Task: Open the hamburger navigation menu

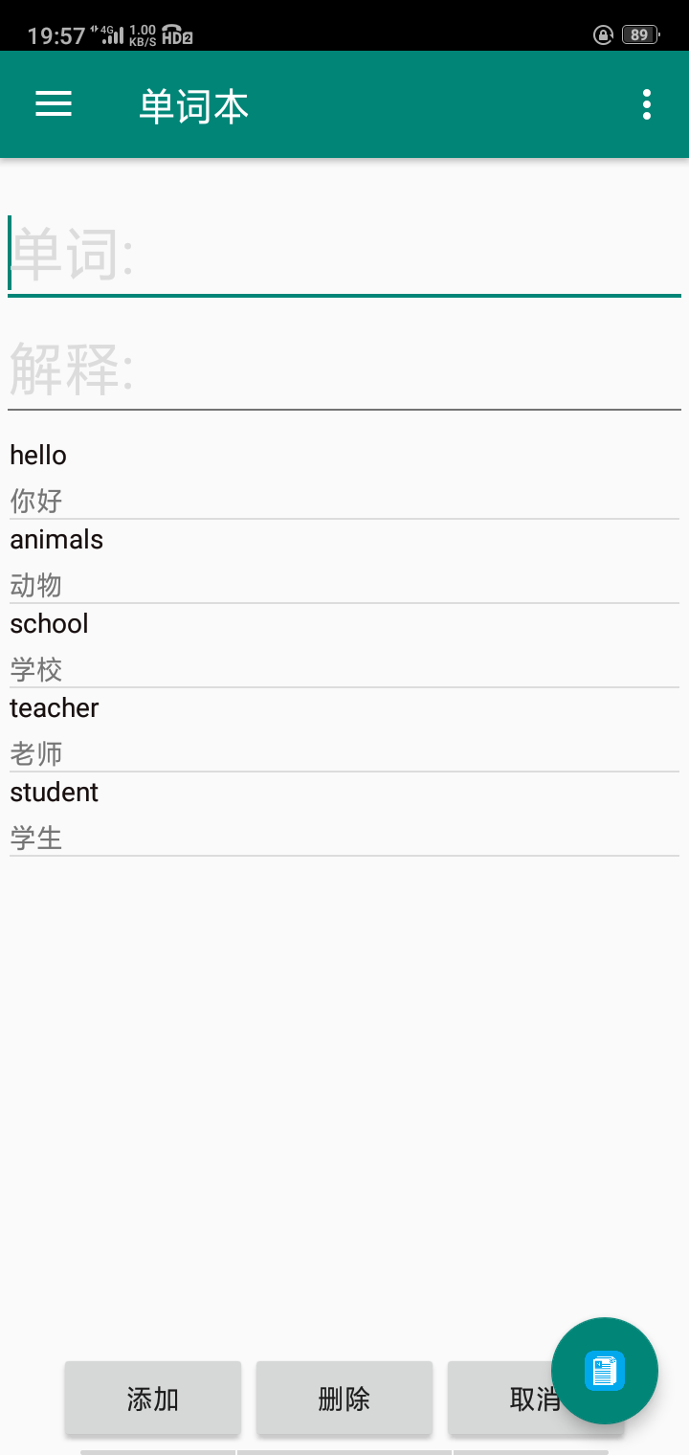Action: click(x=54, y=104)
